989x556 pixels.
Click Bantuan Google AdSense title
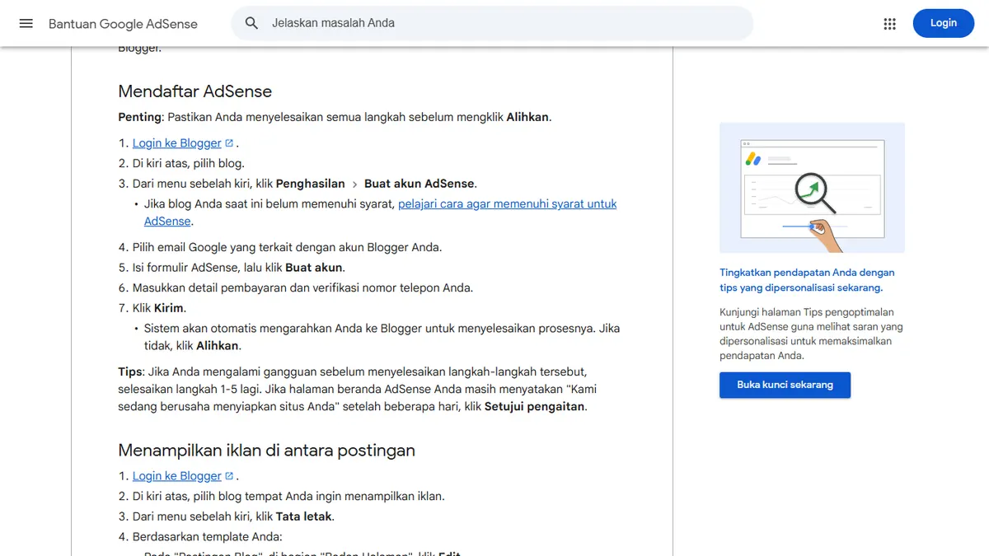point(123,23)
